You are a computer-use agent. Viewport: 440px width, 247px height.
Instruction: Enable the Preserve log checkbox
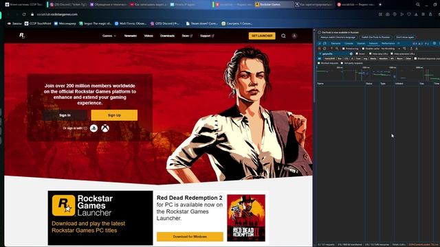pos(344,49)
